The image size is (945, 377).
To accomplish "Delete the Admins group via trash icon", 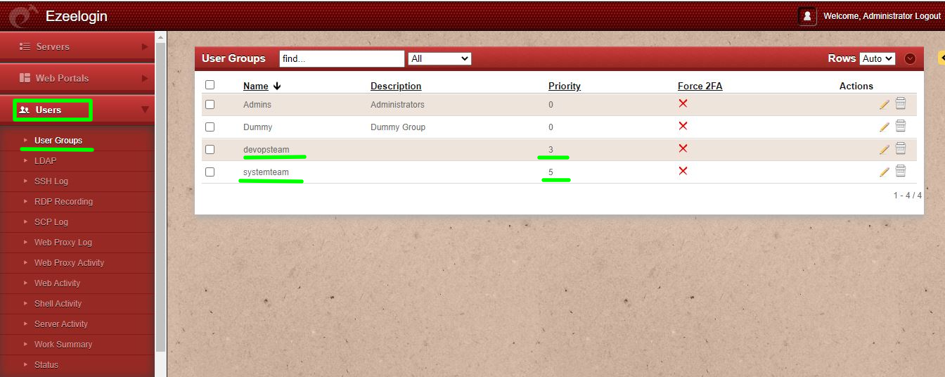I will pos(901,104).
